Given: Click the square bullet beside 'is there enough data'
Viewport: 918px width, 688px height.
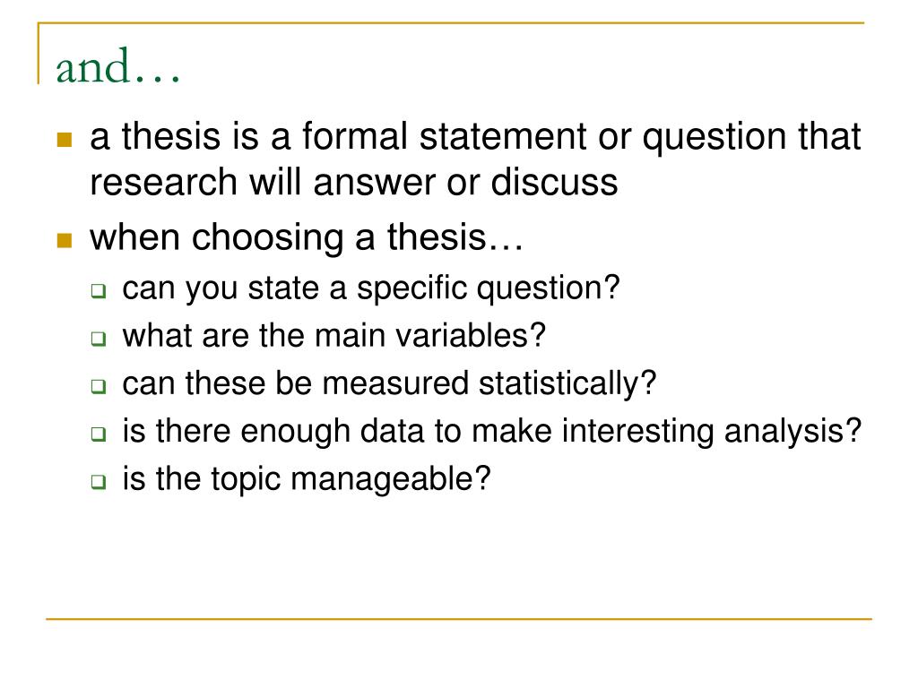Looking at the screenshot, I should (x=99, y=434).
